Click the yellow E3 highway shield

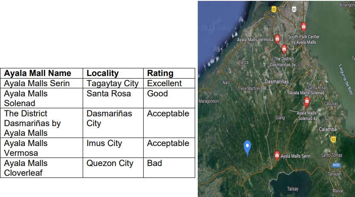point(274,9)
